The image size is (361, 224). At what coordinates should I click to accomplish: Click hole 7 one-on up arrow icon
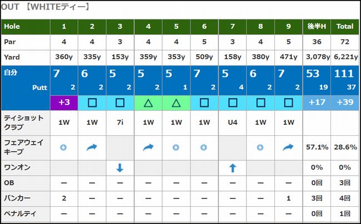pos(232,169)
